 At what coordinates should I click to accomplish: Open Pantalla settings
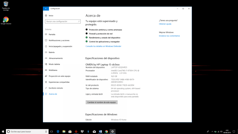[50, 34]
